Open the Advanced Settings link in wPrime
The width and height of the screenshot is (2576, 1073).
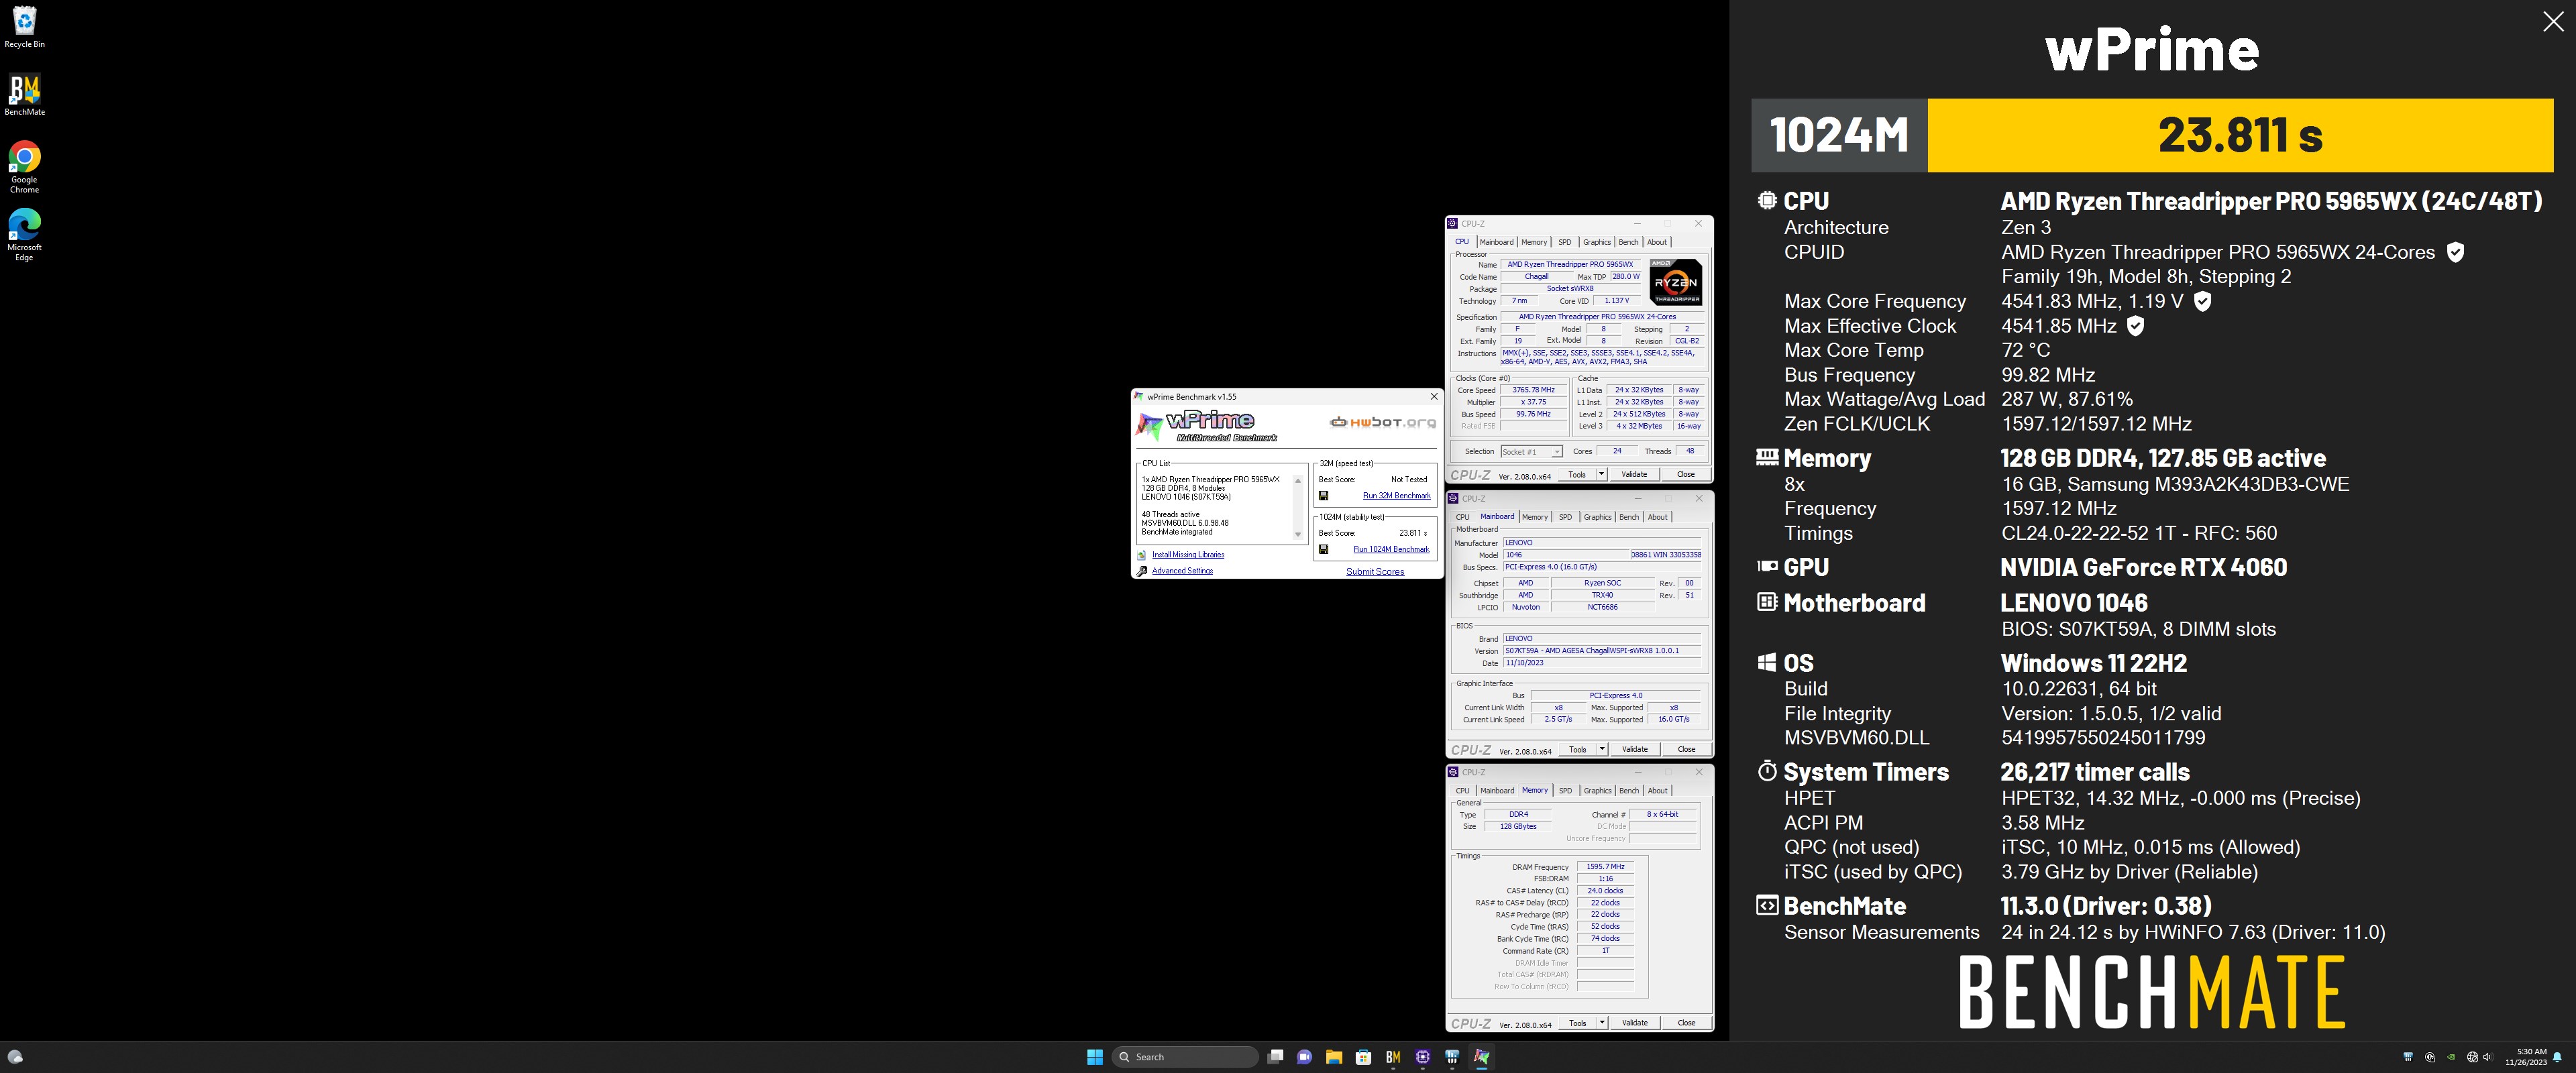pyautogui.click(x=1182, y=571)
